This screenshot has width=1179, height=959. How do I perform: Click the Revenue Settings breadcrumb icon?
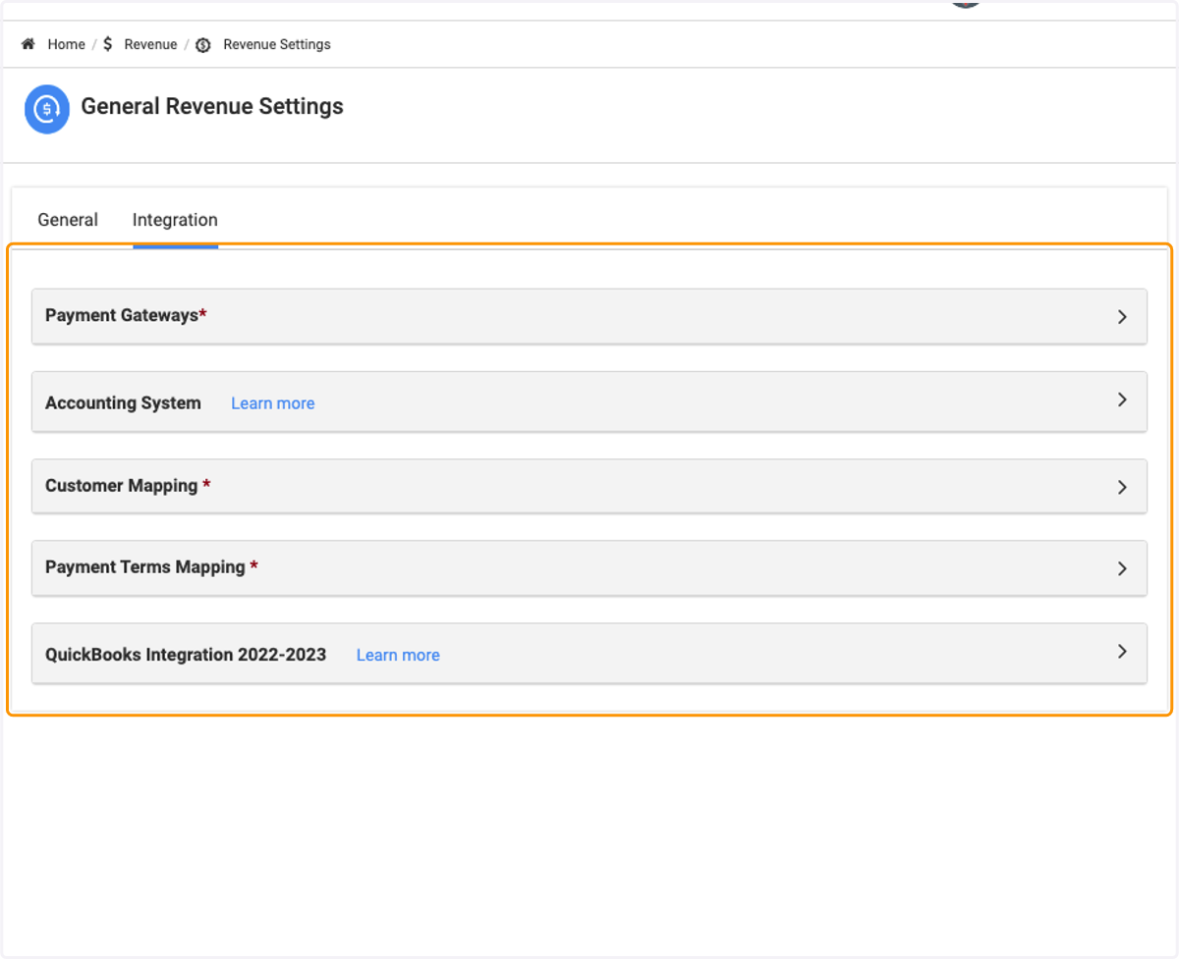pyautogui.click(x=203, y=45)
